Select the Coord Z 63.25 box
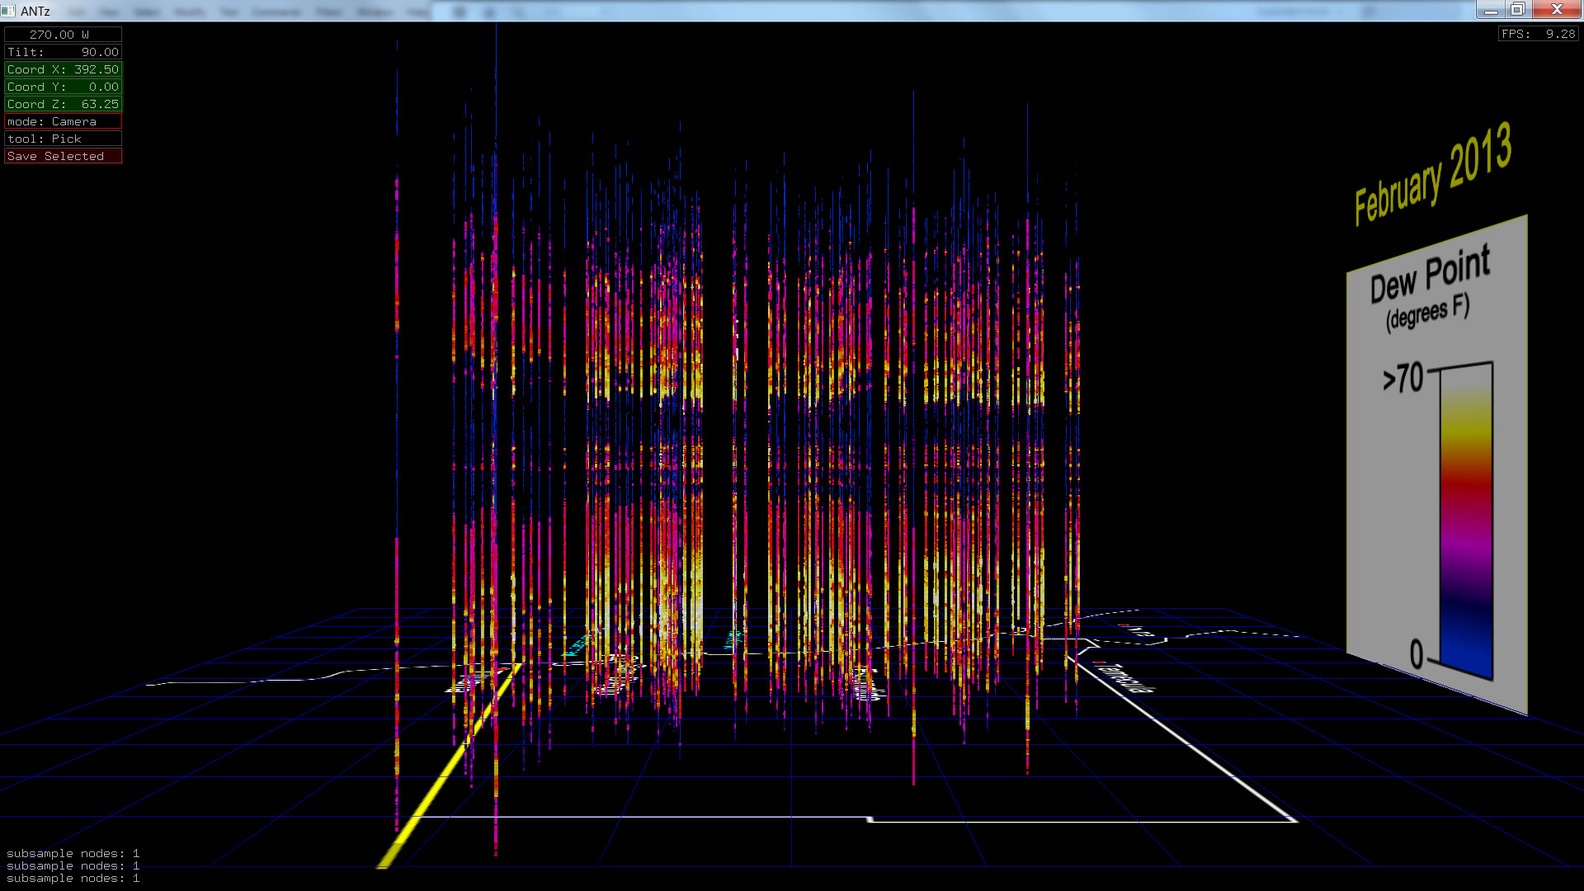The height and width of the screenshot is (891, 1584). (x=63, y=104)
